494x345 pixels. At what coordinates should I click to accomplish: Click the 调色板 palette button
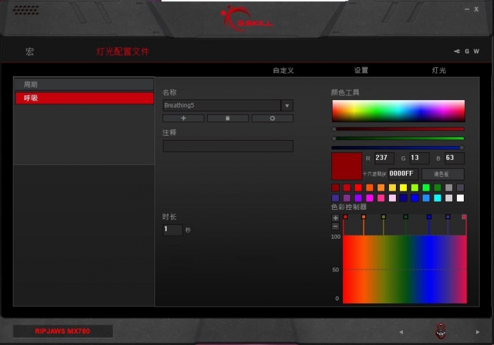tap(443, 174)
